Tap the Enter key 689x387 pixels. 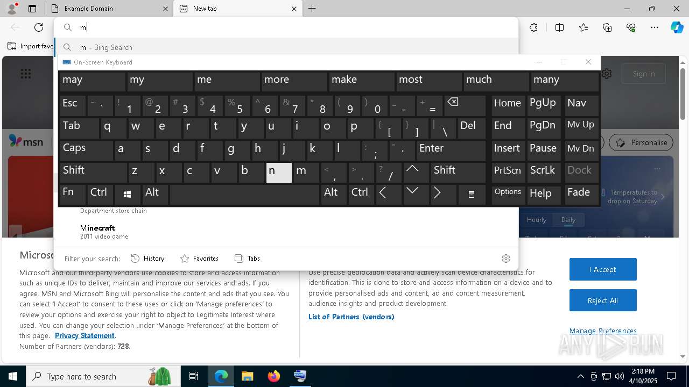451,150
